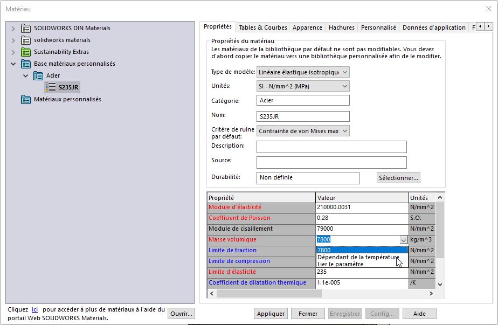Open the Tables & Courbes tab

[x=263, y=27]
